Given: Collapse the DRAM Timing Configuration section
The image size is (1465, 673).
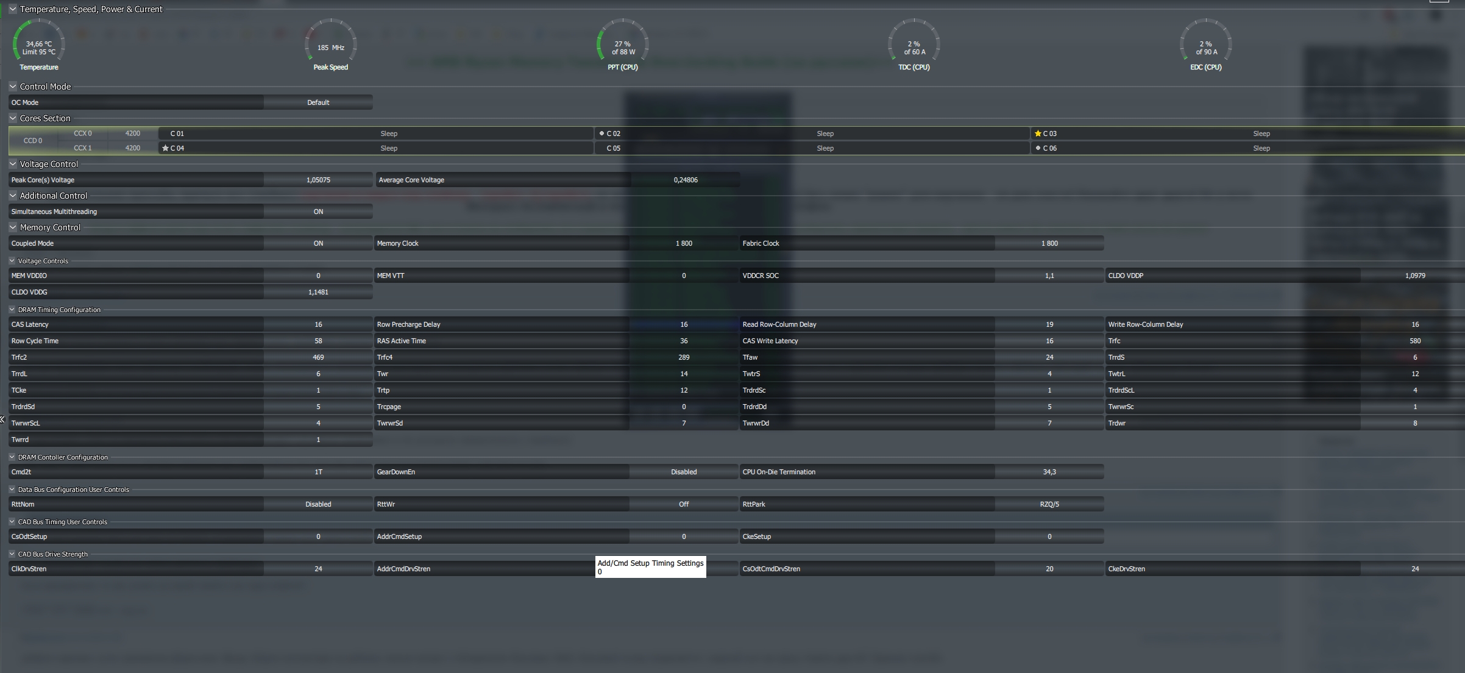Looking at the screenshot, I should click(12, 310).
